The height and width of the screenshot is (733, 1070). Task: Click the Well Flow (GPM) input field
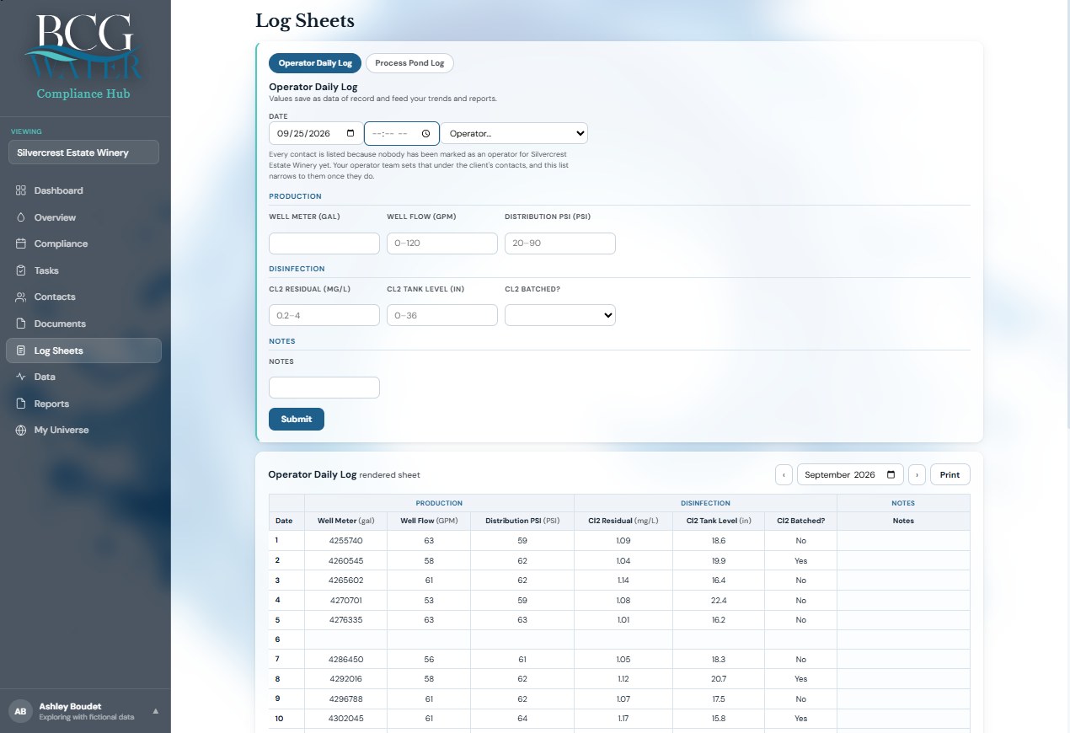(442, 243)
